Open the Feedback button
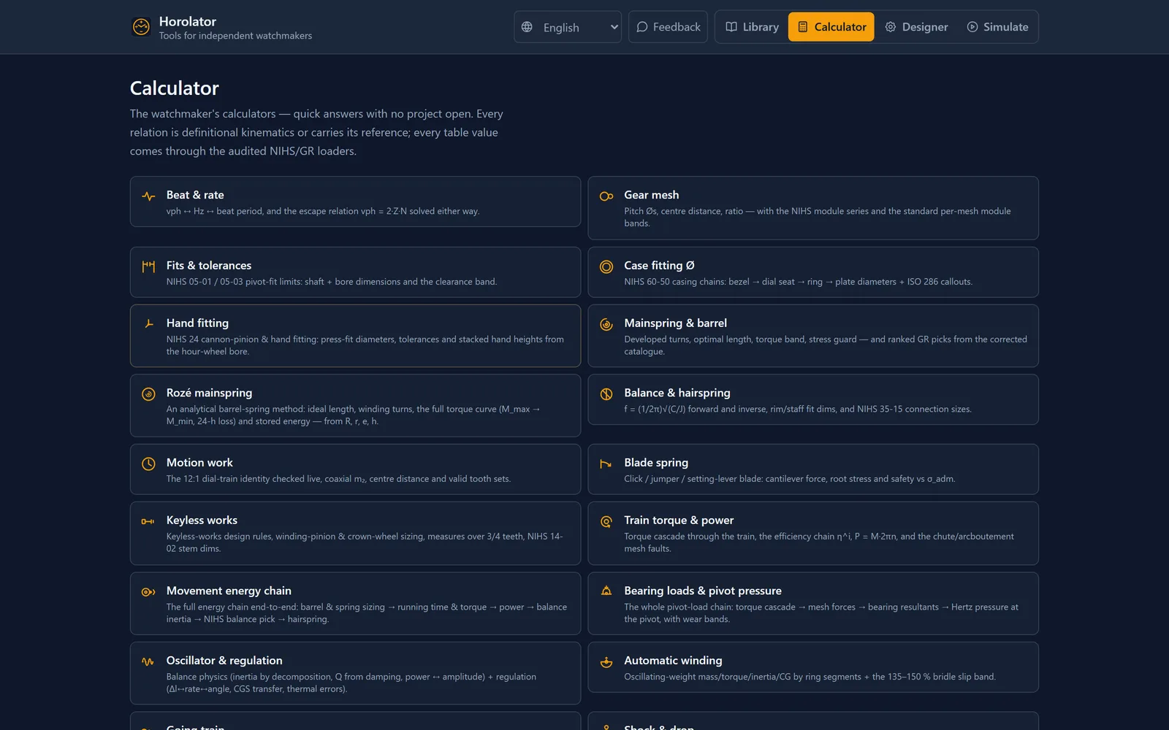Viewport: 1169px width, 730px height. [668, 27]
